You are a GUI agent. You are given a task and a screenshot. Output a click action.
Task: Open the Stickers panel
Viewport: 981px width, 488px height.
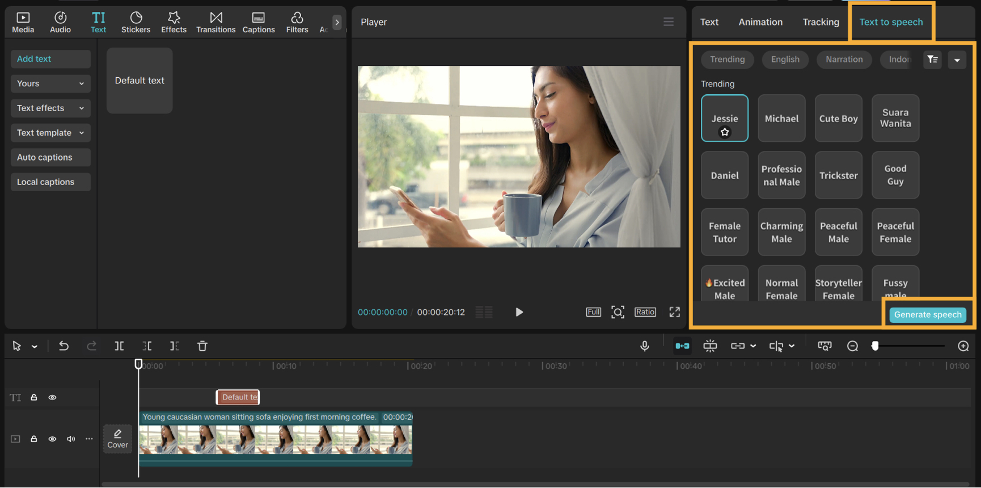(136, 22)
